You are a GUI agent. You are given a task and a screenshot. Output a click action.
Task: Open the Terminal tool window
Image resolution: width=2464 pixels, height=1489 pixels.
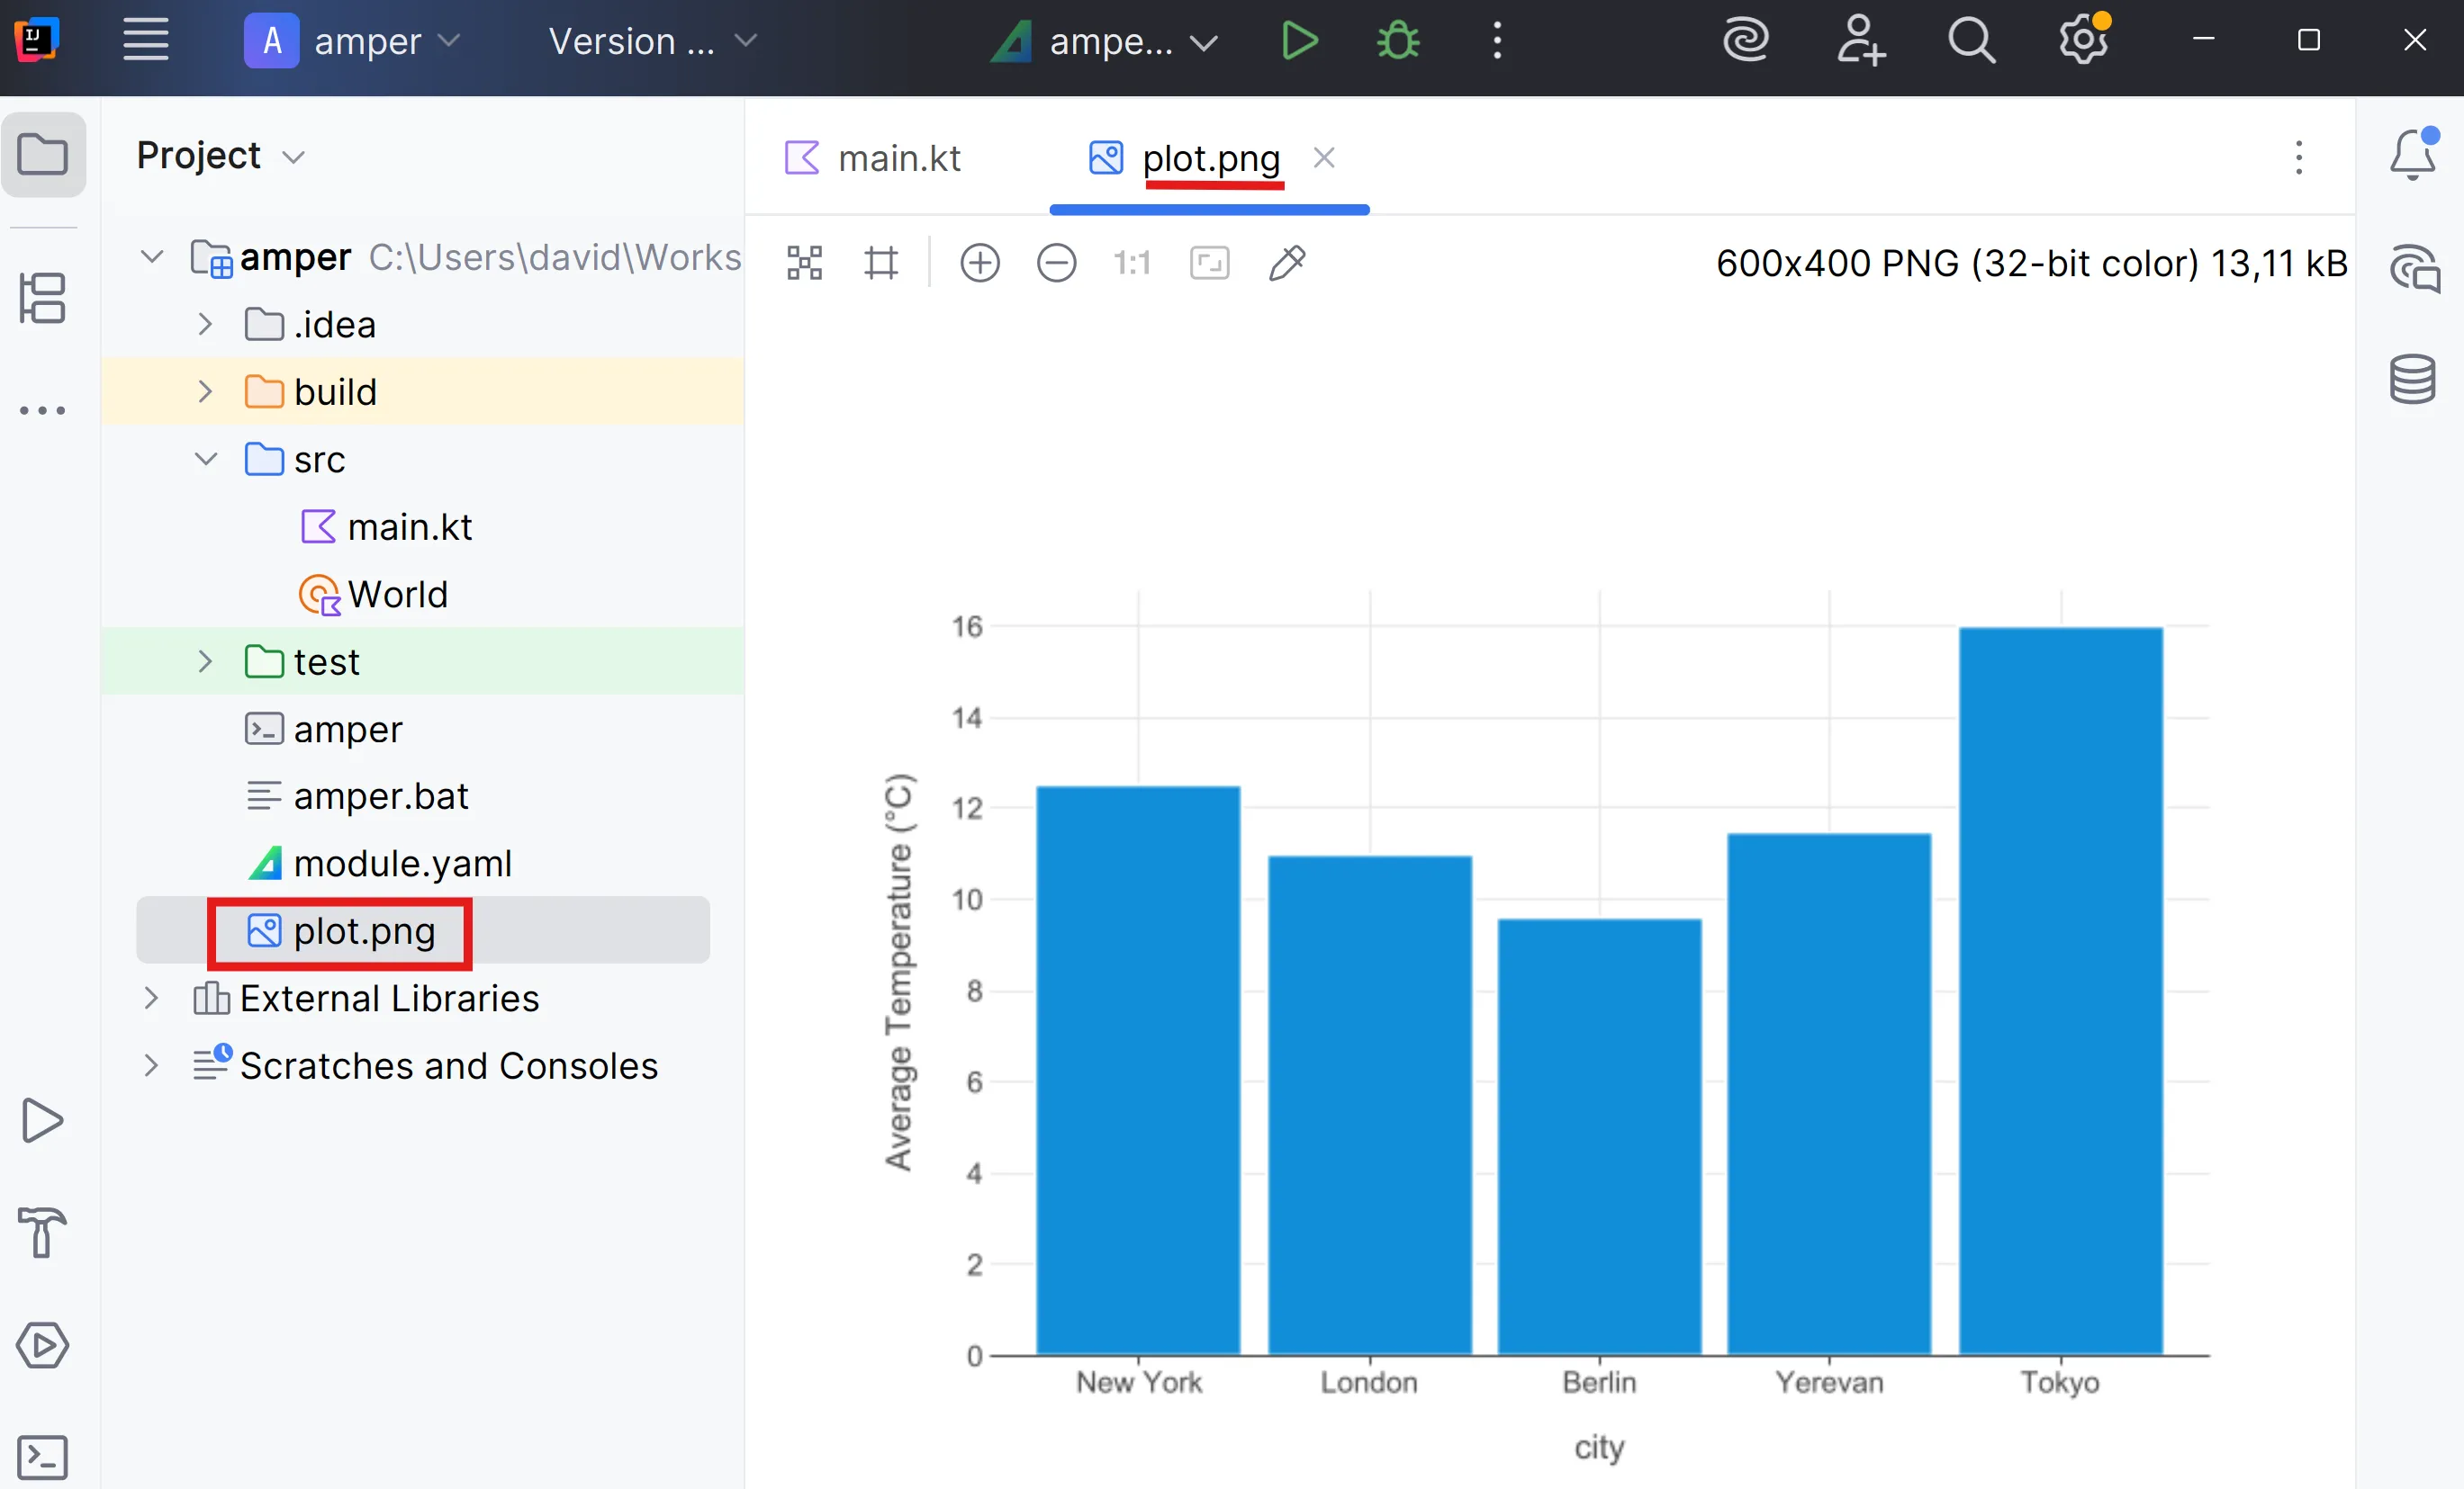click(x=42, y=1457)
